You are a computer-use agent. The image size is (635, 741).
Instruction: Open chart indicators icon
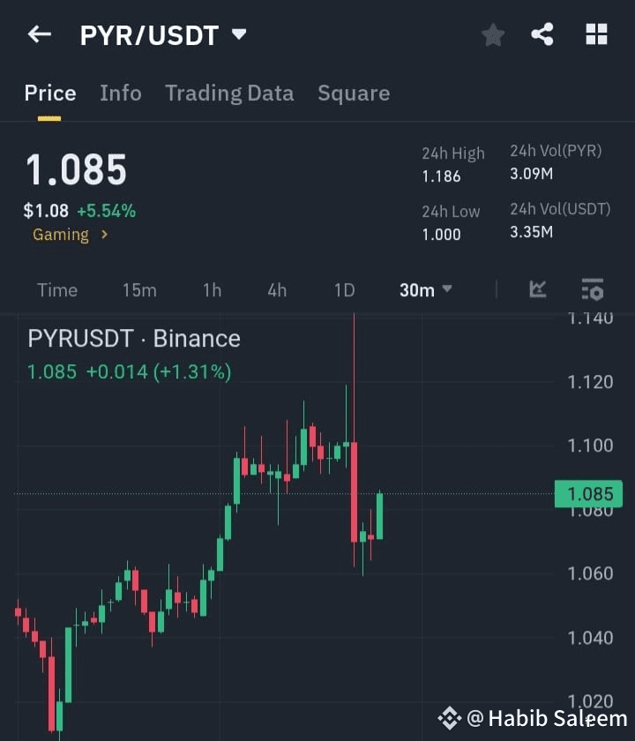[x=538, y=289]
